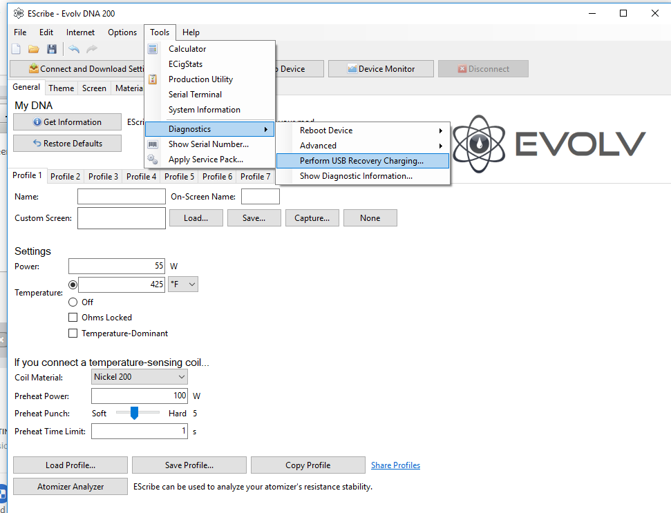671x513 pixels.
Task: Select Perform USB Recovery Charging
Action: (361, 161)
